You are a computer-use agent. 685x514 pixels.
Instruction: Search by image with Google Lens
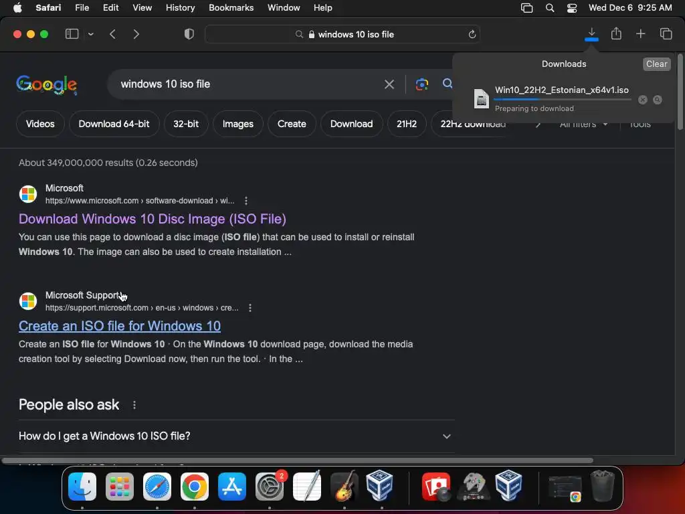[421, 84]
